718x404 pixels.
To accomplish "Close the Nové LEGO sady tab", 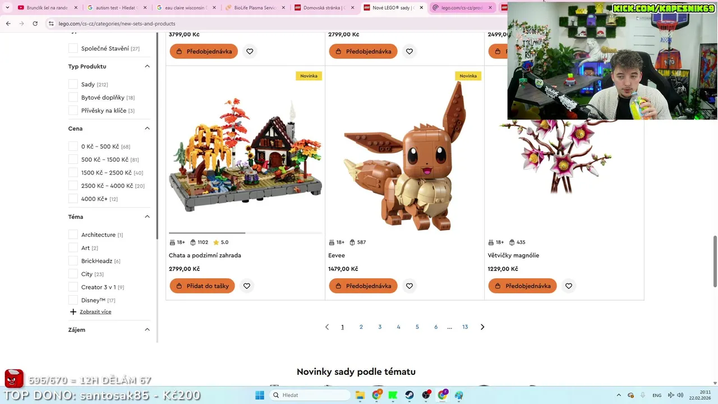I will pos(421,8).
